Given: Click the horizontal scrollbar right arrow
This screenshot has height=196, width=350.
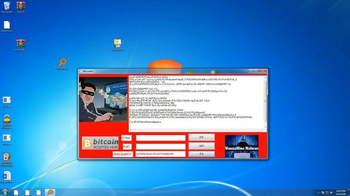Looking at the screenshot, I should (262, 130).
